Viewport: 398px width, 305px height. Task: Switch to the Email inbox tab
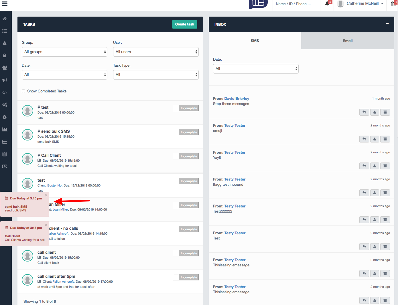347,41
